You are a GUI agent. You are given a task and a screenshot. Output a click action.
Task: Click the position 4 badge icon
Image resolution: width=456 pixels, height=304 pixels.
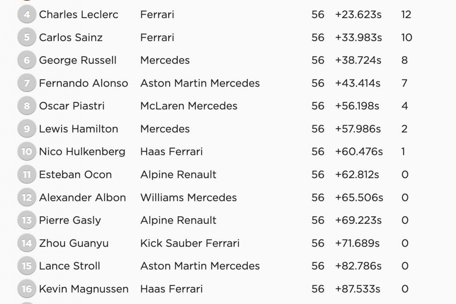point(27,15)
